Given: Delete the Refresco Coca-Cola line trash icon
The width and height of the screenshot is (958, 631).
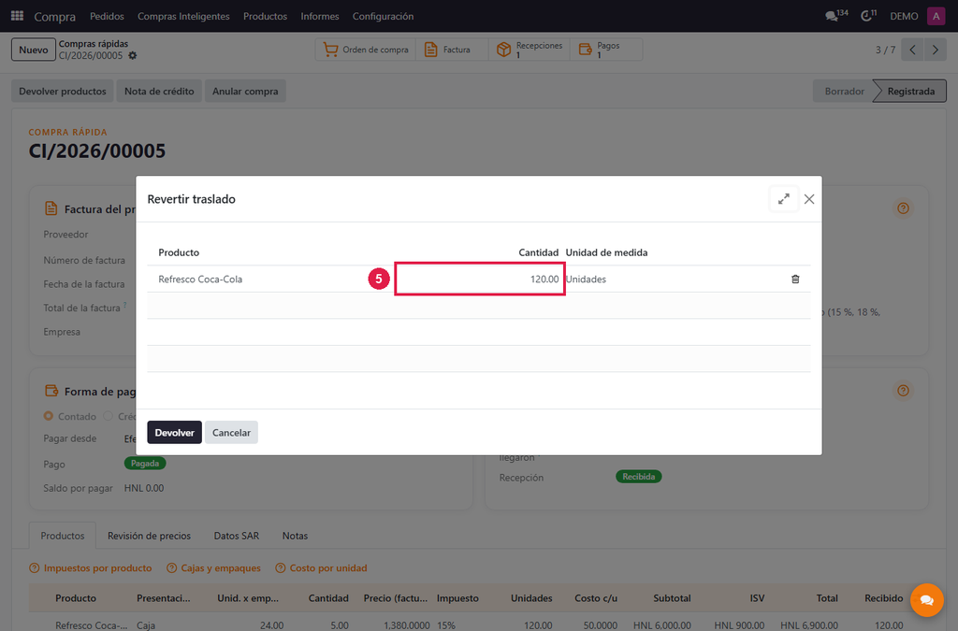Looking at the screenshot, I should [795, 279].
